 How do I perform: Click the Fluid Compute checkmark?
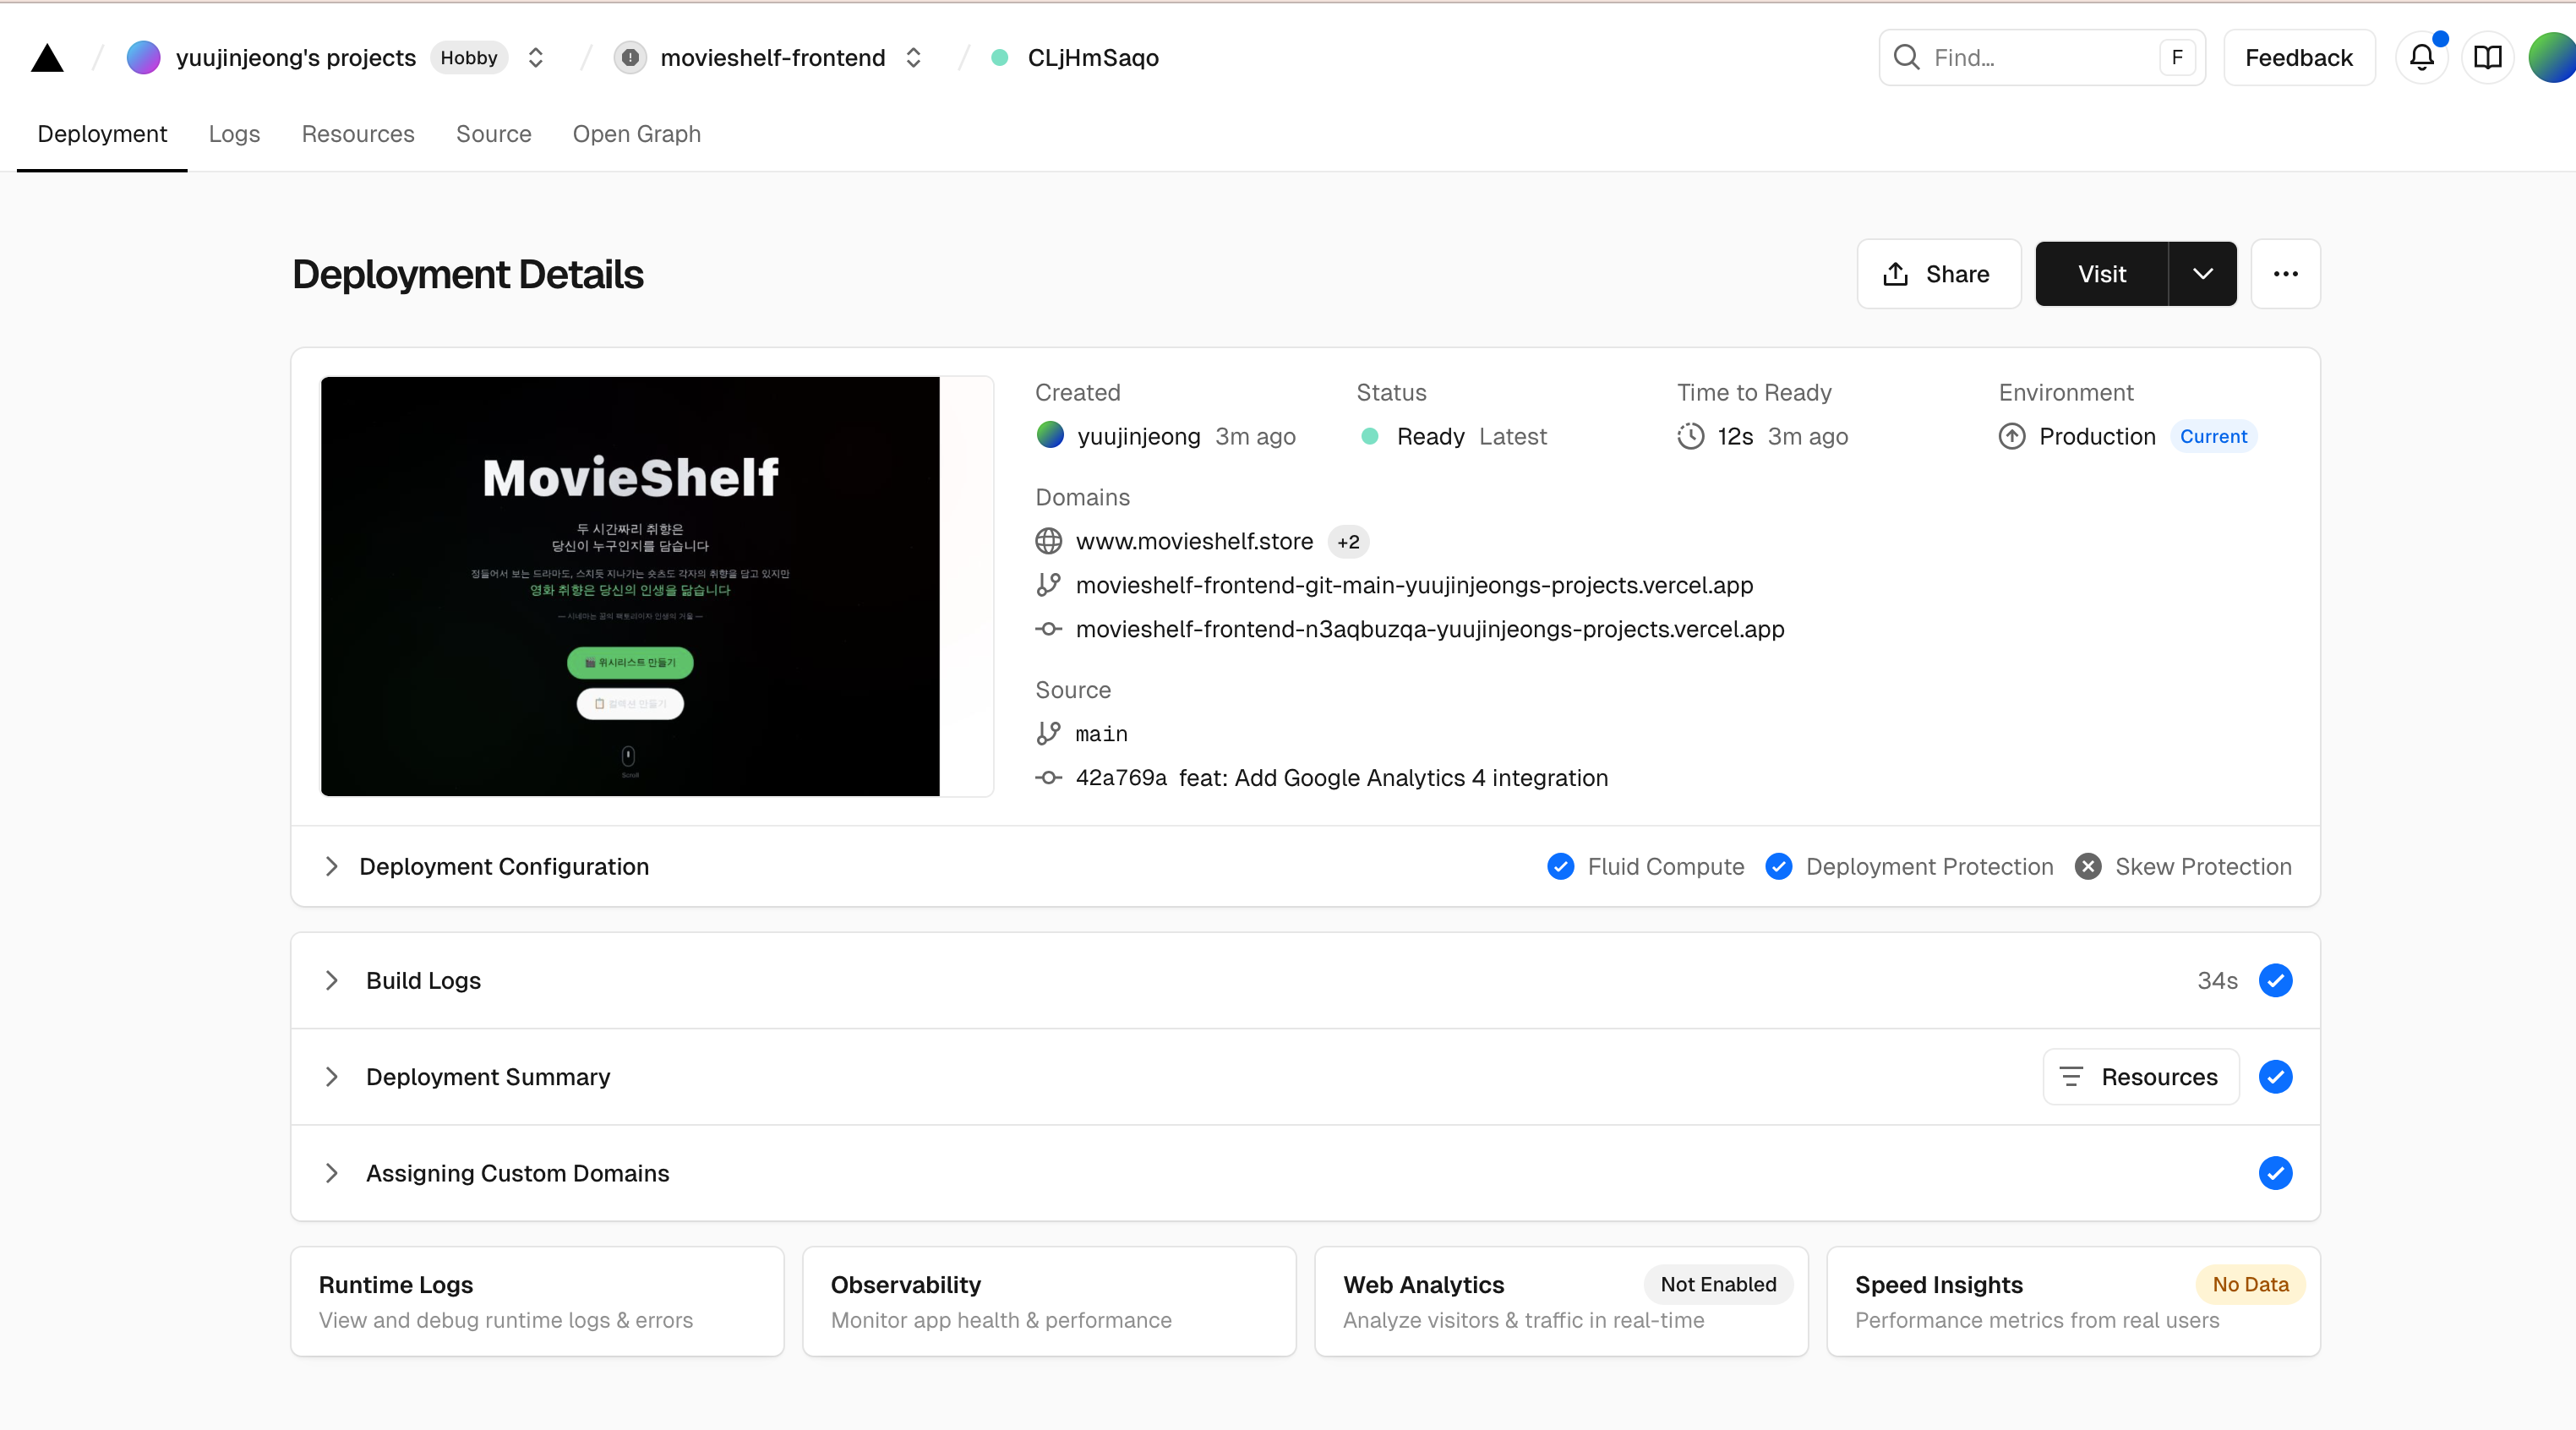(1560, 866)
